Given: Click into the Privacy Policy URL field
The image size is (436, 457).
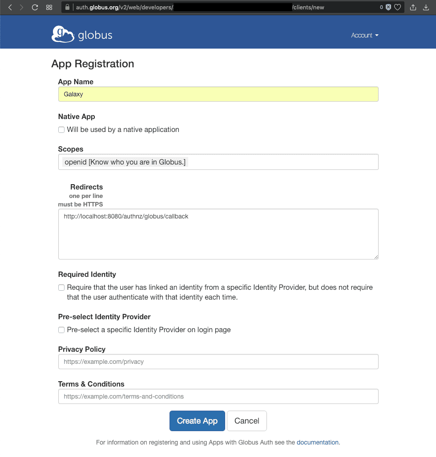Looking at the screenshot, I should click(218, 362).
